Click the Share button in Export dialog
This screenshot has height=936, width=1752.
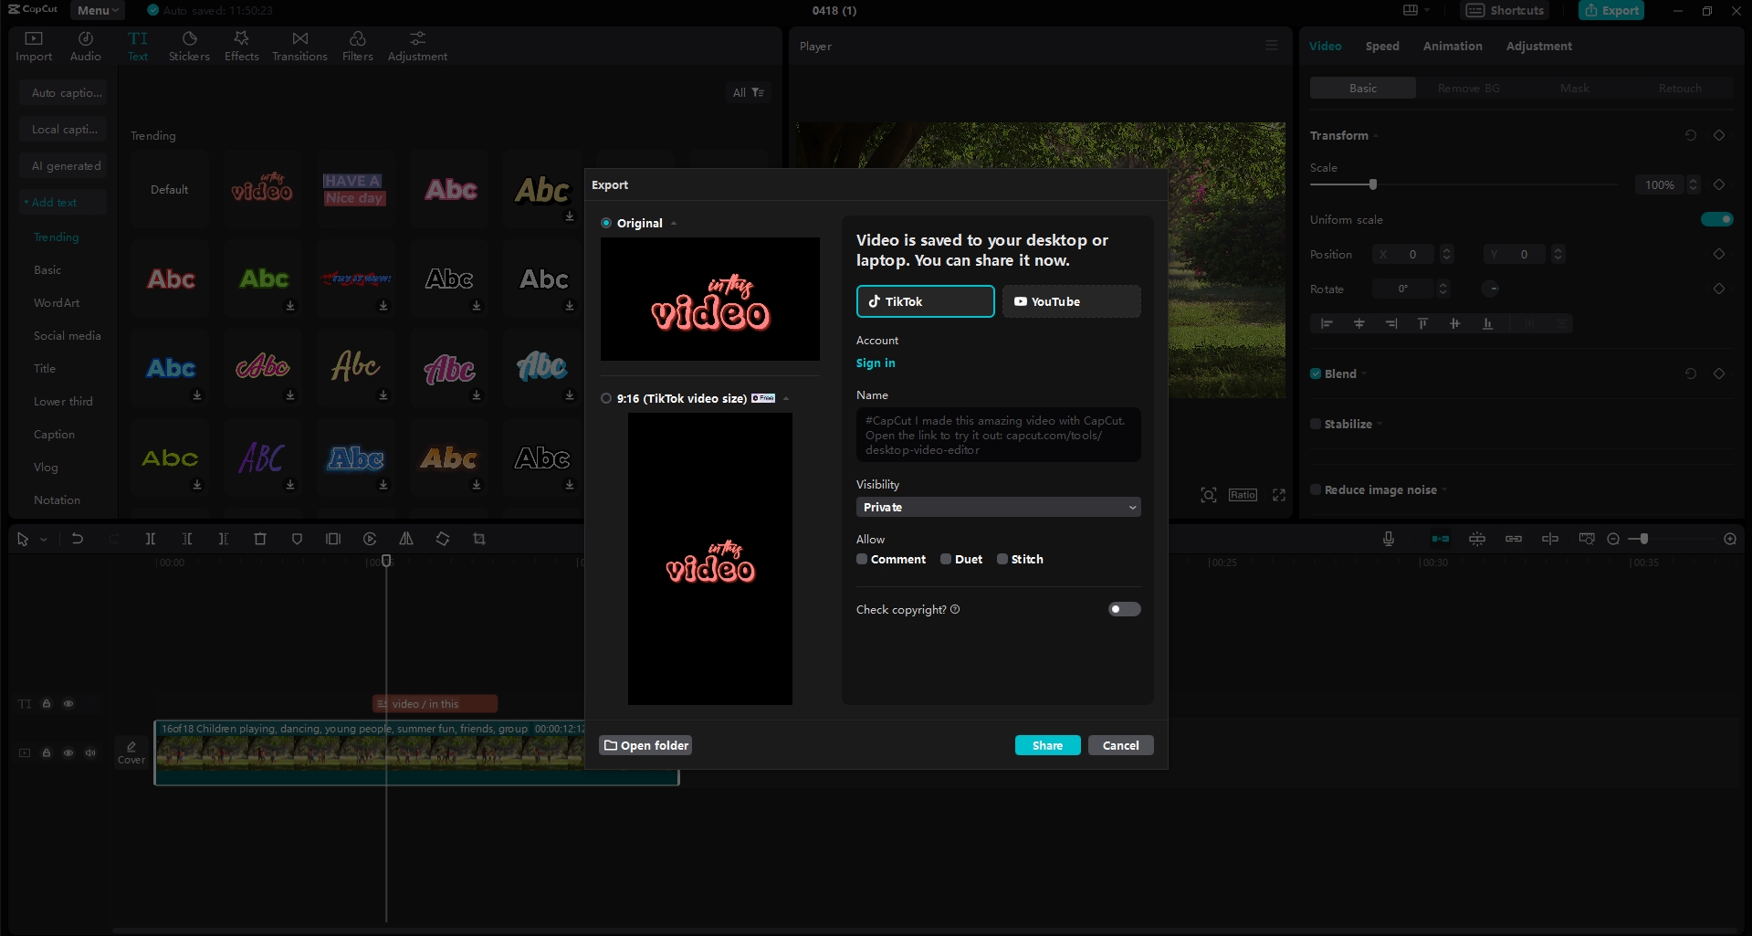[1046, 744]
